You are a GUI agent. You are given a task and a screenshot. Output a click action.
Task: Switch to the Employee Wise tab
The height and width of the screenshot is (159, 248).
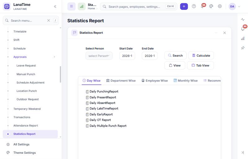point(154,81)
